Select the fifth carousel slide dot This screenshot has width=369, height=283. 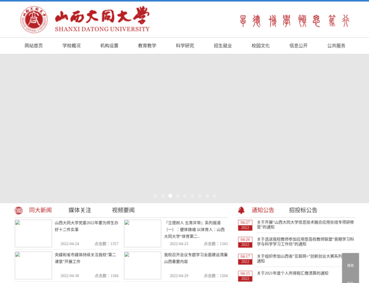[185, 196]
